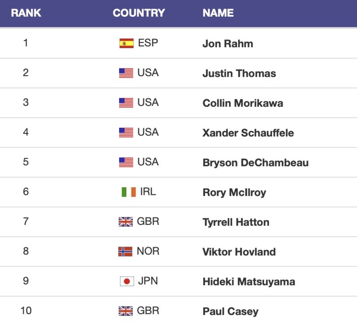The image size is (357, 322).
Task: Sort by the COUNTRY column header
Action: 139,13
